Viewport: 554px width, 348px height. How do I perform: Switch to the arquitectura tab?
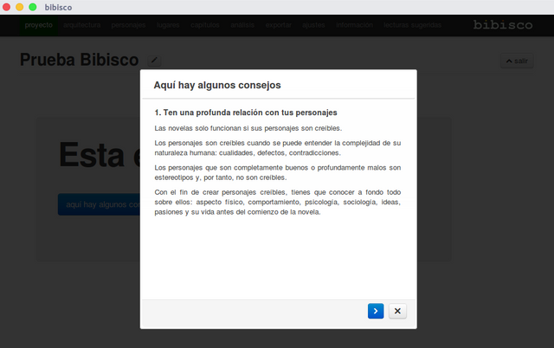click(x=82, y=25)
